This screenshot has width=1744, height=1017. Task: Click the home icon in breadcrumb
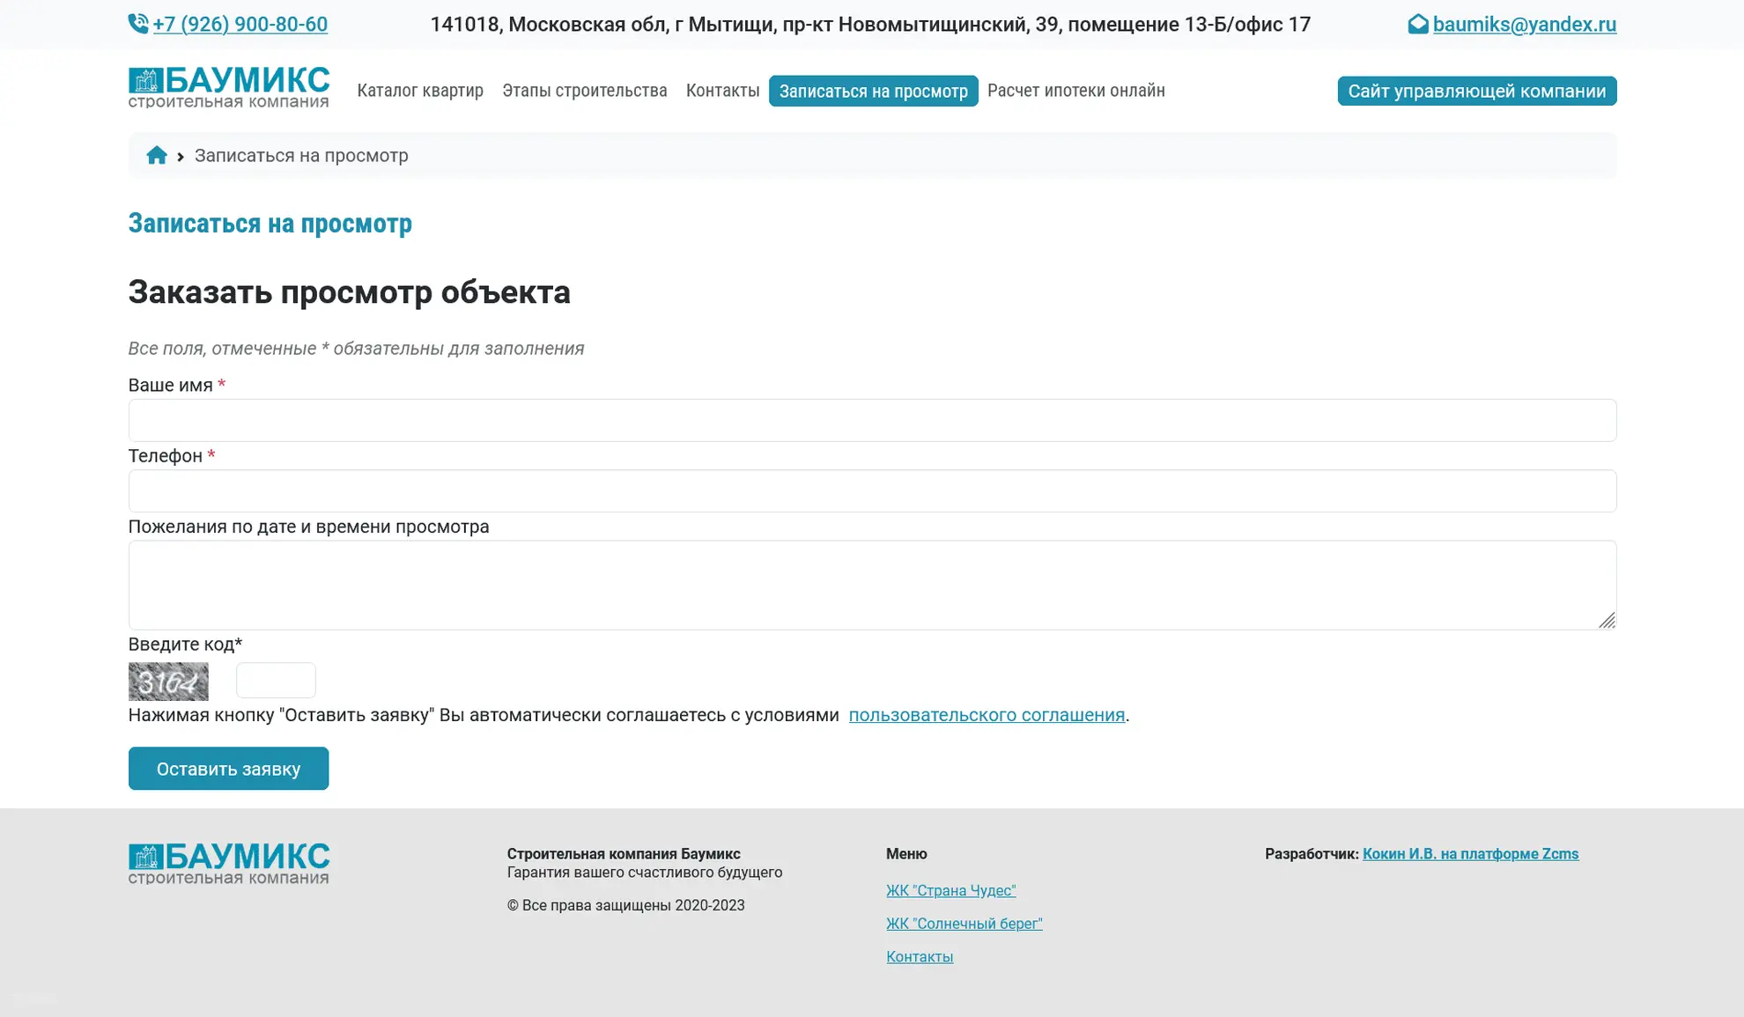[x=157, y=156]
